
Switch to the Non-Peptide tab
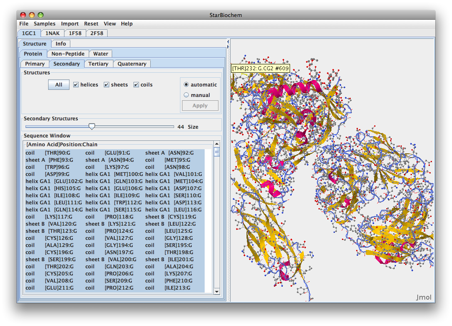click(68, 54)
